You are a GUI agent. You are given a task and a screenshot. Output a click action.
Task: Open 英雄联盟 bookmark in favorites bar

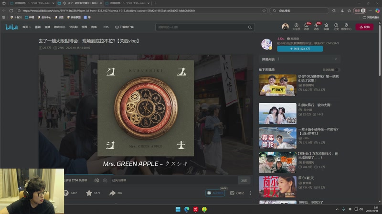[74, 18]
